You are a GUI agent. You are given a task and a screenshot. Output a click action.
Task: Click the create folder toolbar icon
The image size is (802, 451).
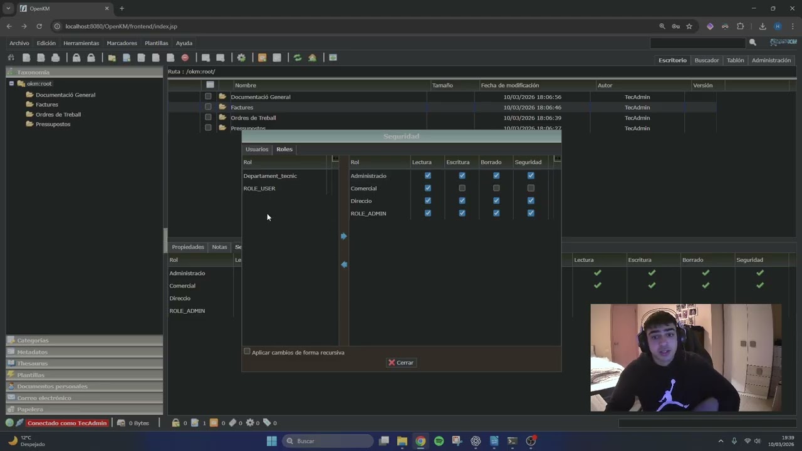112,58
